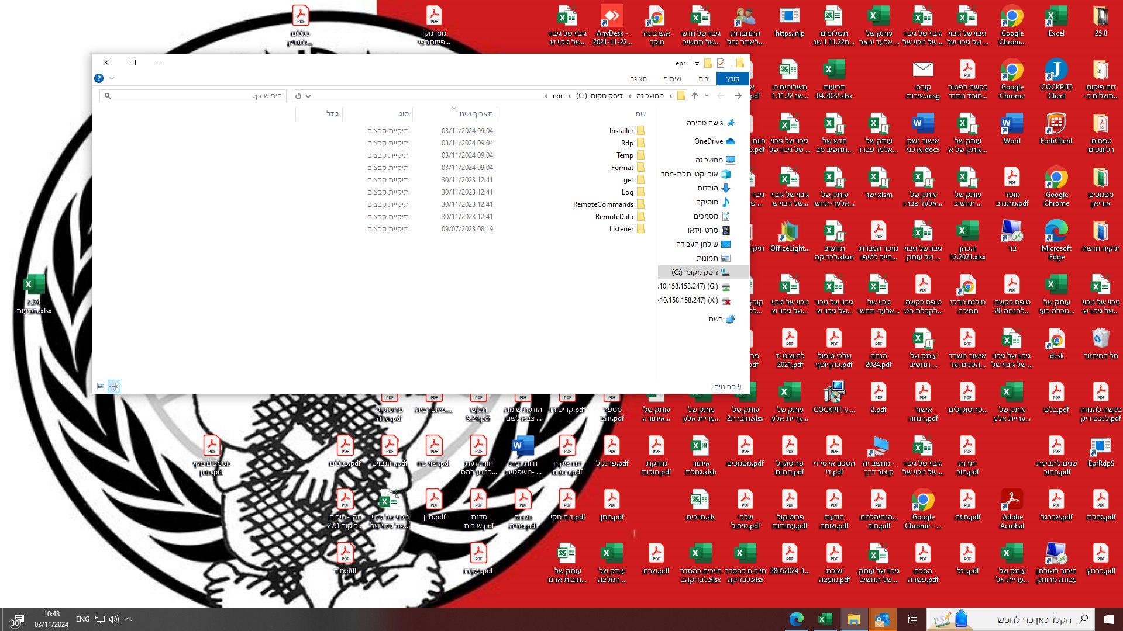The width and height of the screenshot is (1123, 631).
Task: Select the 04.2022.xlsx desktop file
Action: tap(834, 79)
